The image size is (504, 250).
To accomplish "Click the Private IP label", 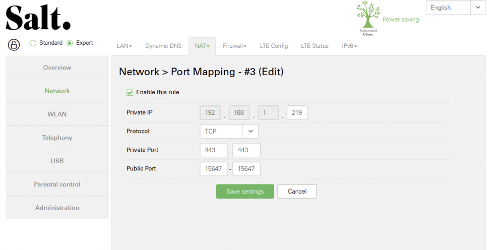I will click(140, 113).
